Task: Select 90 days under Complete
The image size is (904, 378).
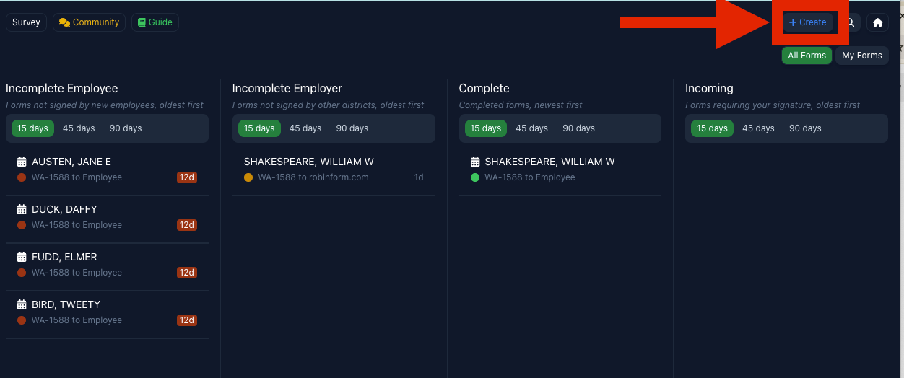Action: coord(579,128)
